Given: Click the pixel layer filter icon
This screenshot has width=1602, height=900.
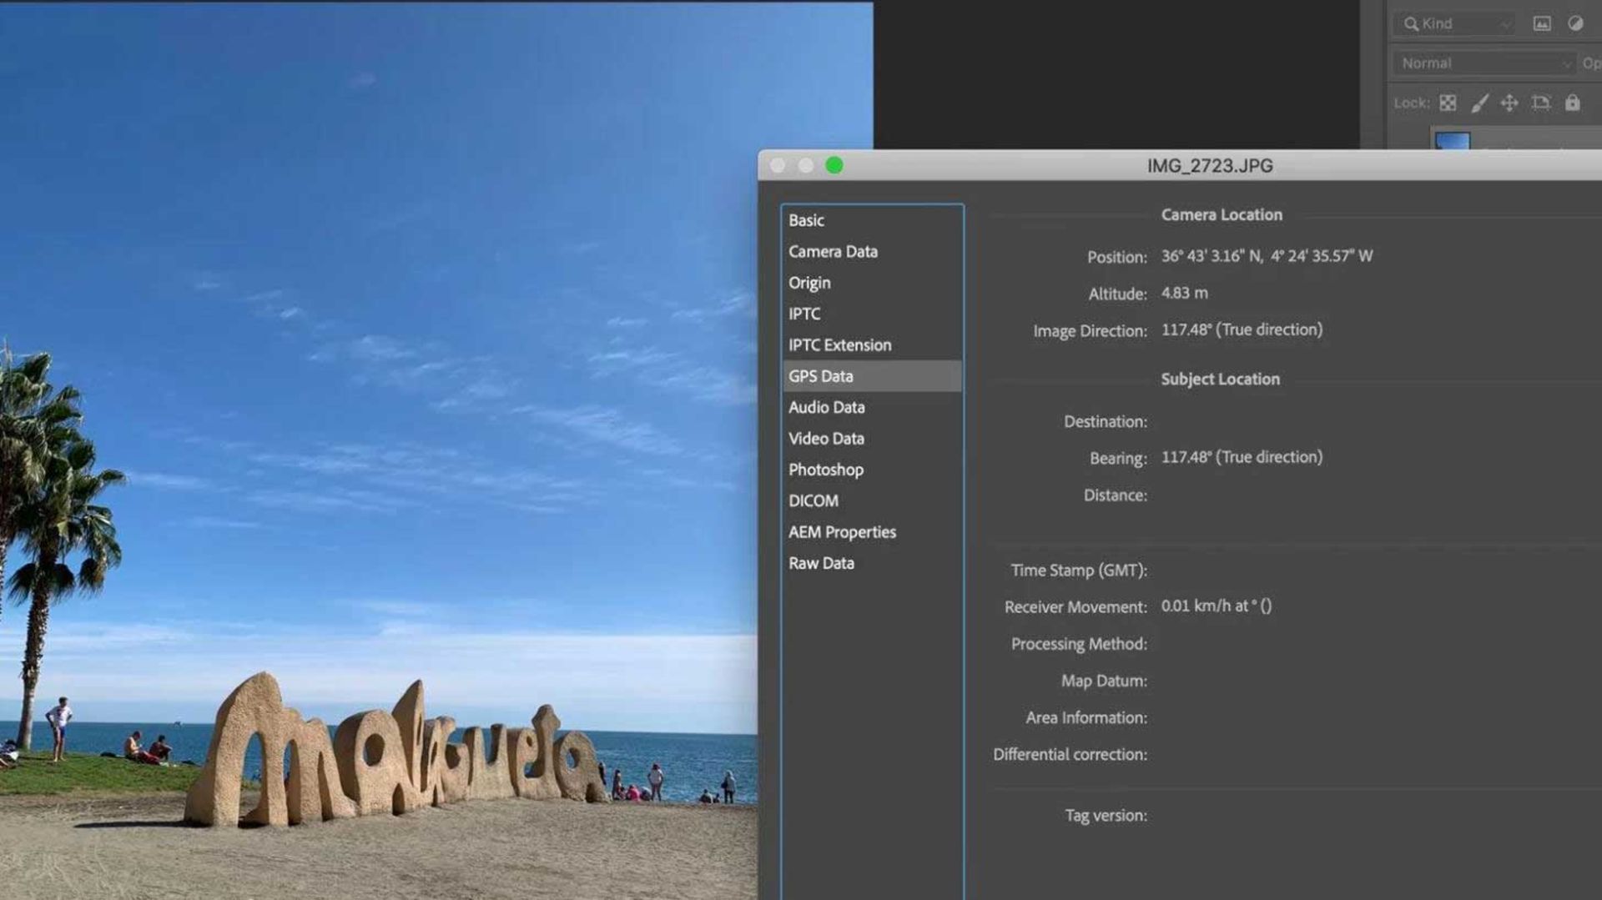Looking at the screenshot, I should point(1541,23).
